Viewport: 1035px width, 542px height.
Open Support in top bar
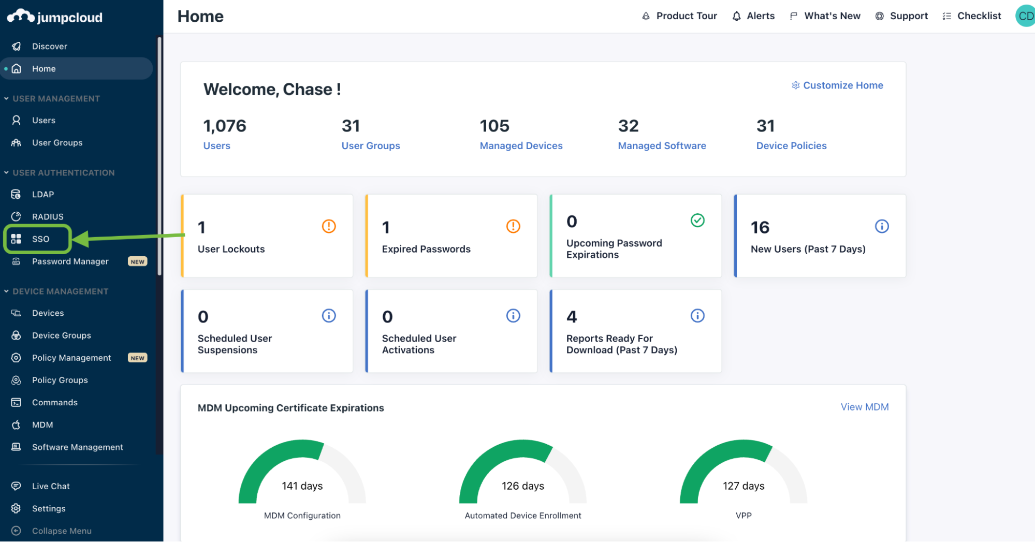(x=901, y=16)
